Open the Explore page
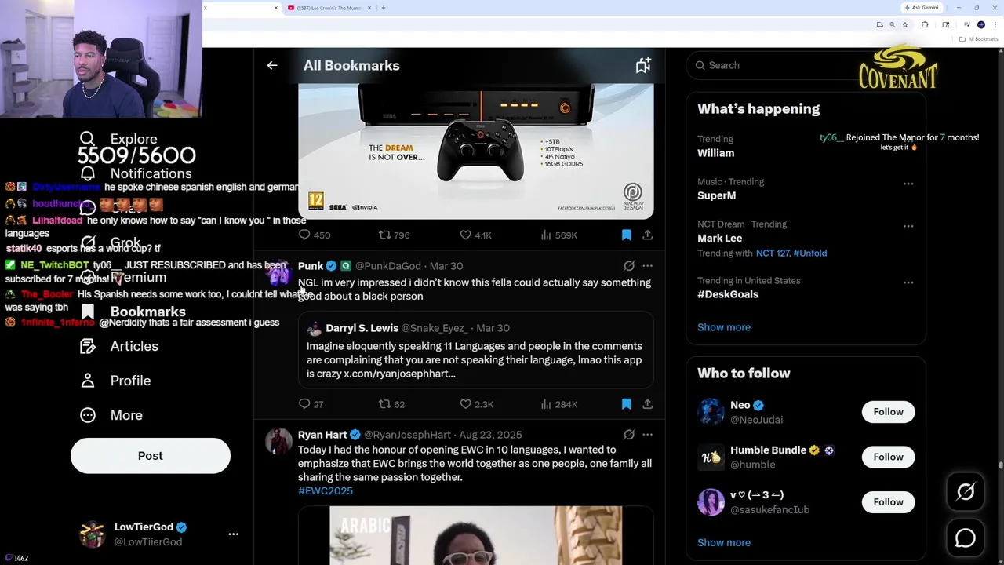The image size is (1004, 565). 118,139
